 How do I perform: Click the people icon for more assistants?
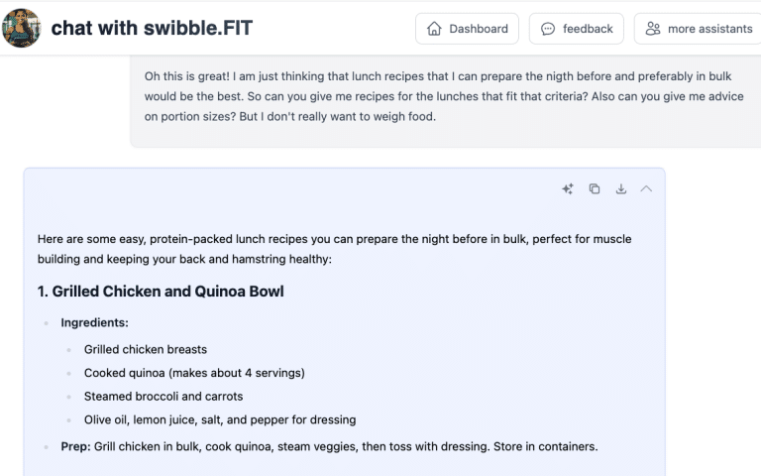point(653,29)
